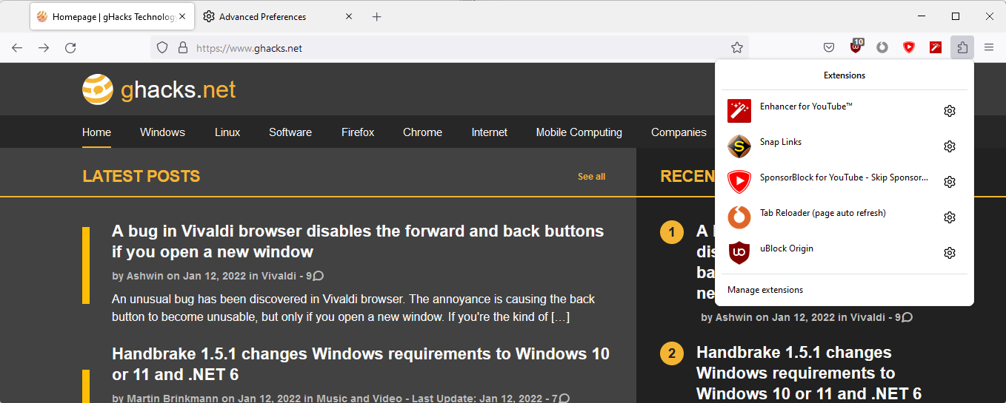This screenshot has height=403, width=1006.
Task: Click the SponsorBlock toolbar icon
Action: [909, 47]
